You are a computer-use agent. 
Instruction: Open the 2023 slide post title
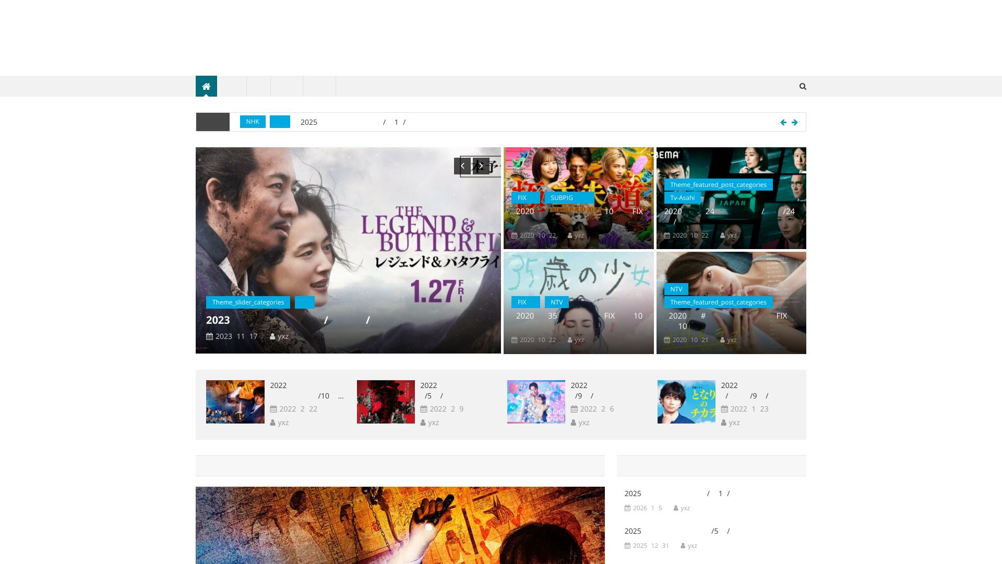(288, 320)
